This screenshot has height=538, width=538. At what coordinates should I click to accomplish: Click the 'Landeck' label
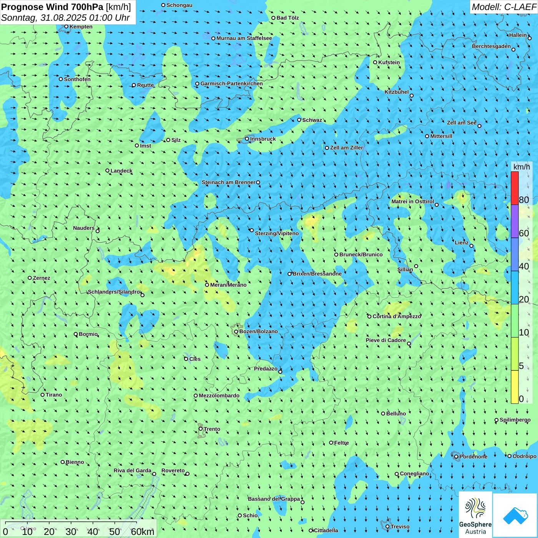[121, 171]
